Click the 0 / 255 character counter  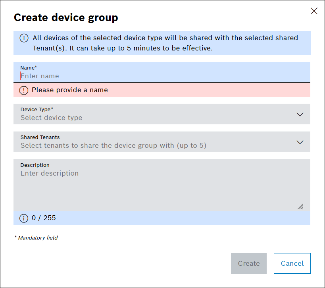click(x=44, y=218)
